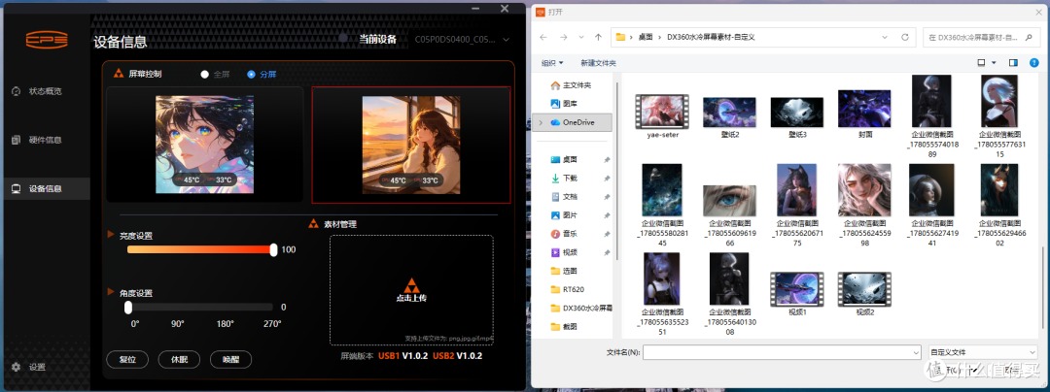Expand the OneDrive tree node

point(541,122)
